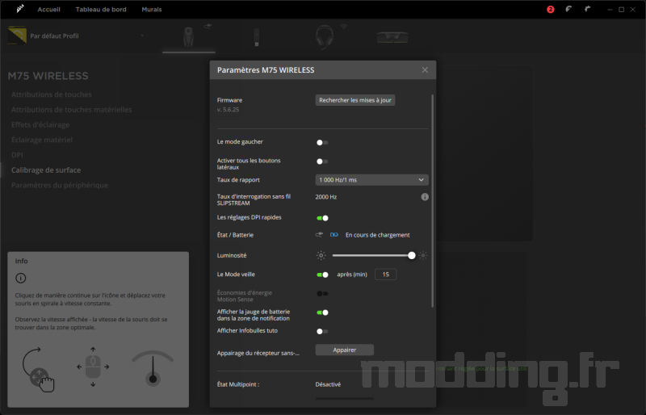This screenshot has height=415, width=646.
Task: Open the Murals tab
Action: coord(152,9)
